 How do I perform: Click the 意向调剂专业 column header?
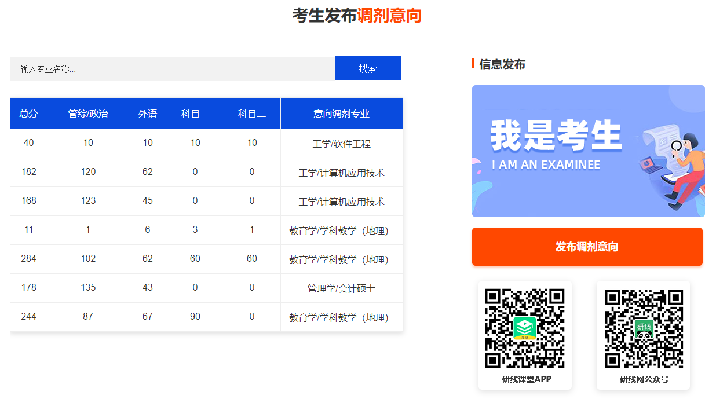pos(341,114)
